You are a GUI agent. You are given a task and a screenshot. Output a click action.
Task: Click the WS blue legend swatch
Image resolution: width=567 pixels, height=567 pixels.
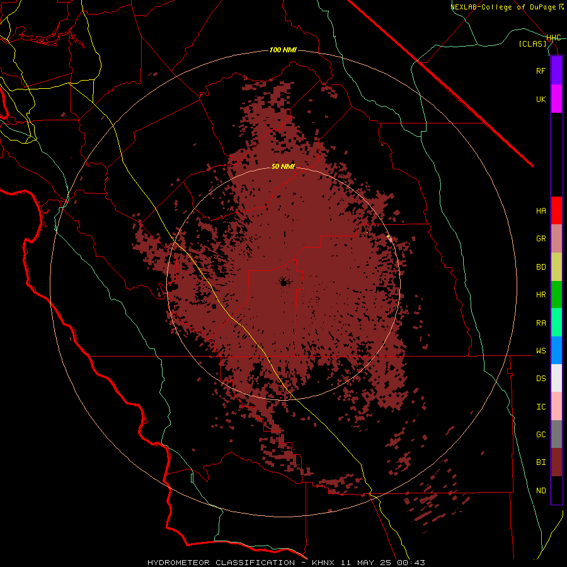click(x=556, y=350)
